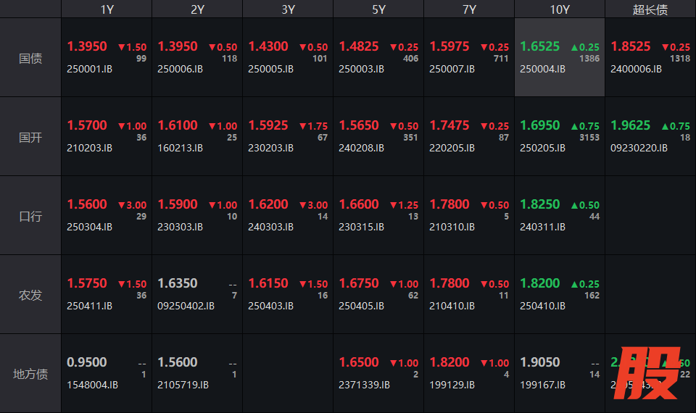The image size is (696, 413).
Task: Click the red 股 watermark logo
Action: (x=650, y=372)
